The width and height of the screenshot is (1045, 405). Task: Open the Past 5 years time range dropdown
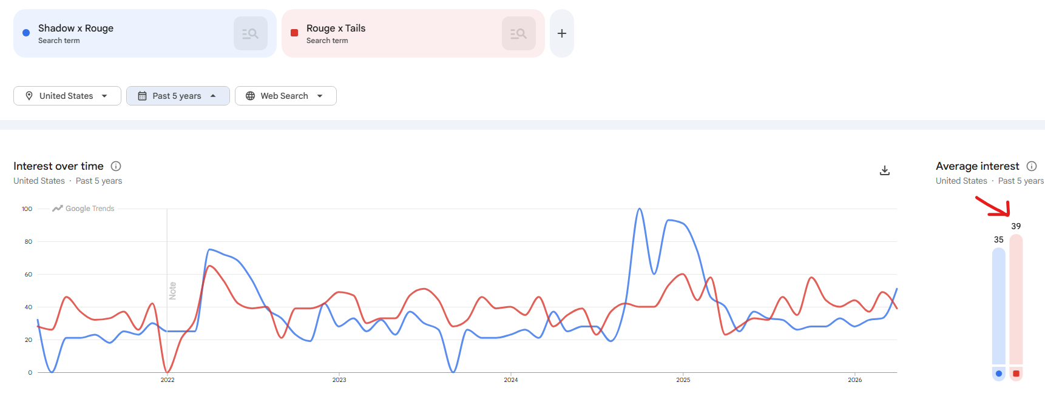coord(213,96)
